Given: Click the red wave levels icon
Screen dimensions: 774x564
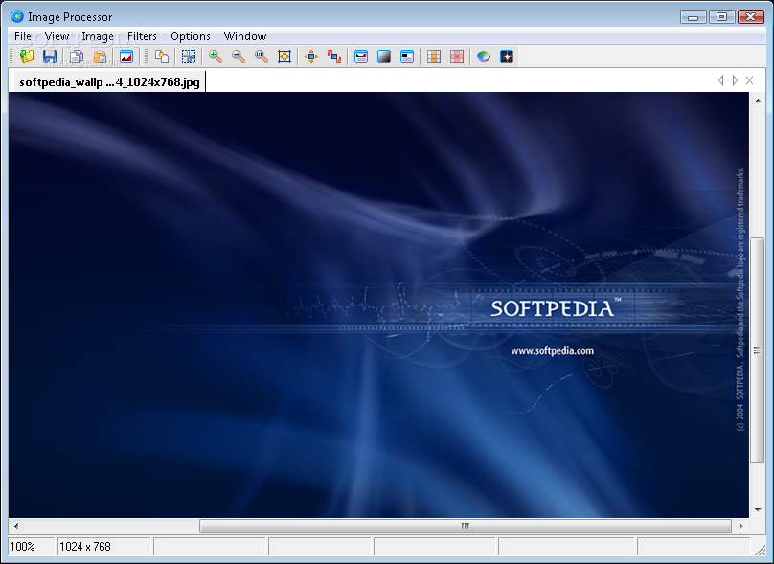Looking at the screenshot, I should (361, 56).
